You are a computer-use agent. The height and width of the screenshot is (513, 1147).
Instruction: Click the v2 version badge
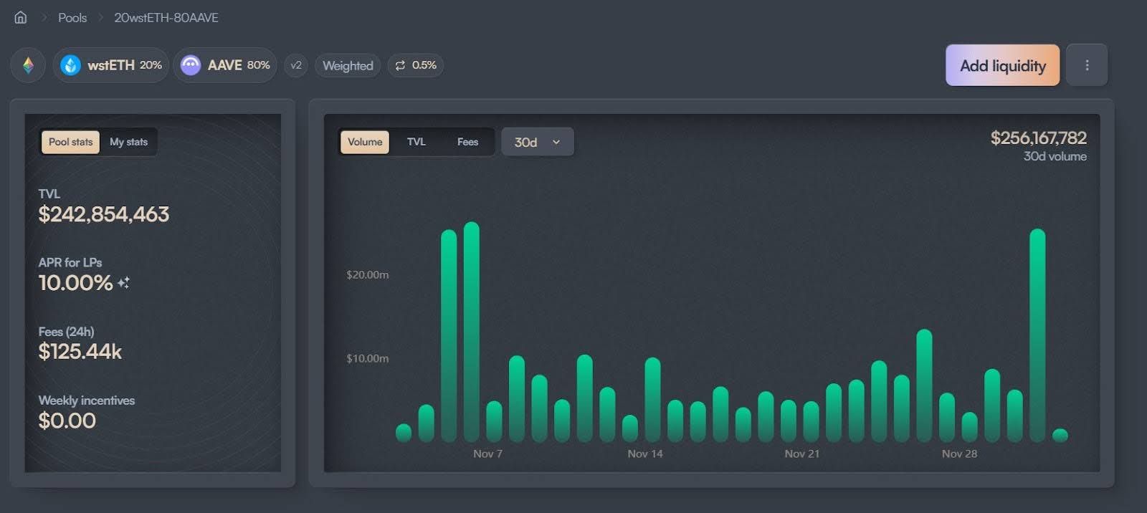[x=296, y=65]
